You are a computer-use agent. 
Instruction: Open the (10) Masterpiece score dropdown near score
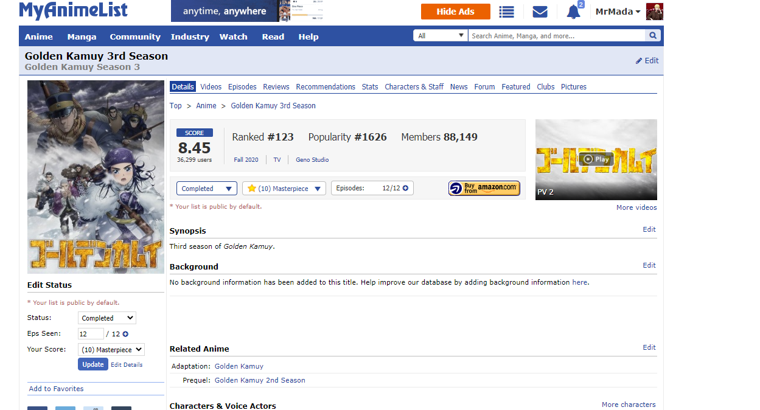coord(284,189)
